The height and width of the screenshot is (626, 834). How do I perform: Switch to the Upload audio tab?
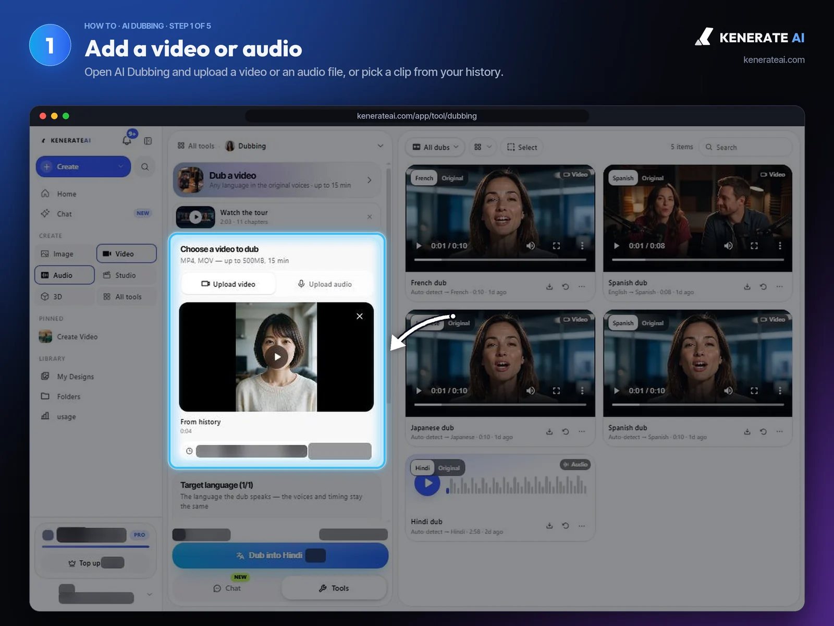(x=325, y=284)
